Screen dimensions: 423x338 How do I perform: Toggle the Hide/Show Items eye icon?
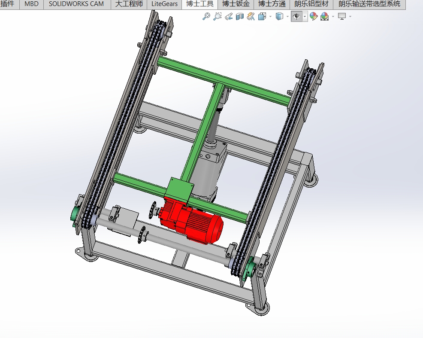click(x=296, y=16)
